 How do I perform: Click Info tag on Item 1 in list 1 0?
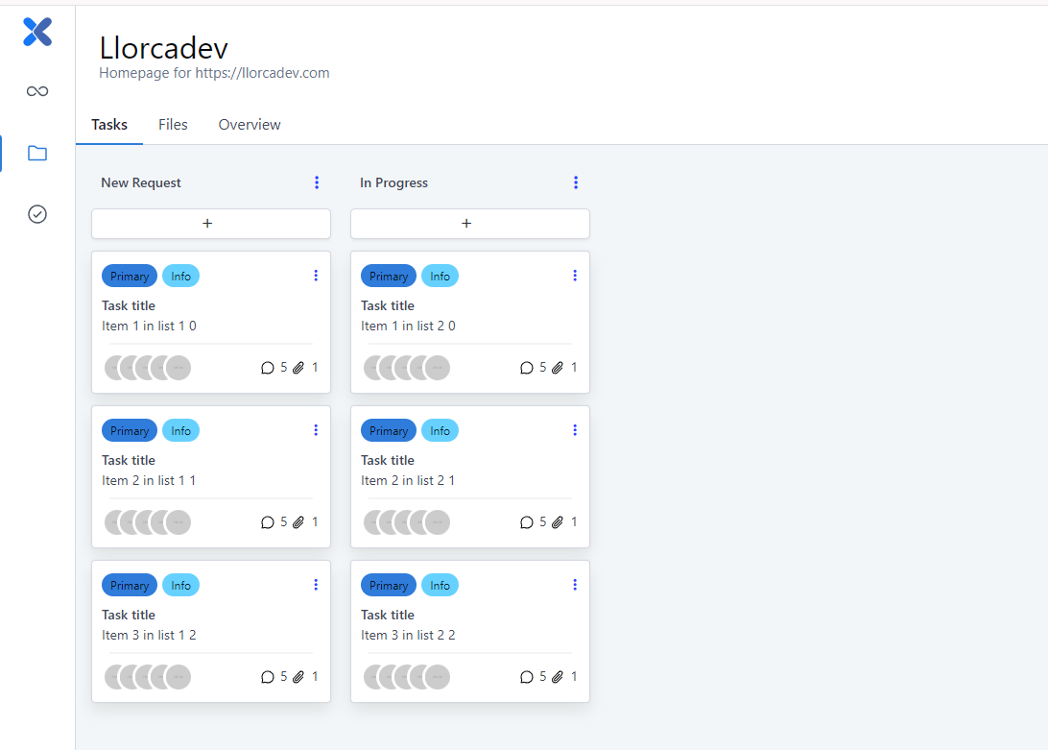point(181,277)
